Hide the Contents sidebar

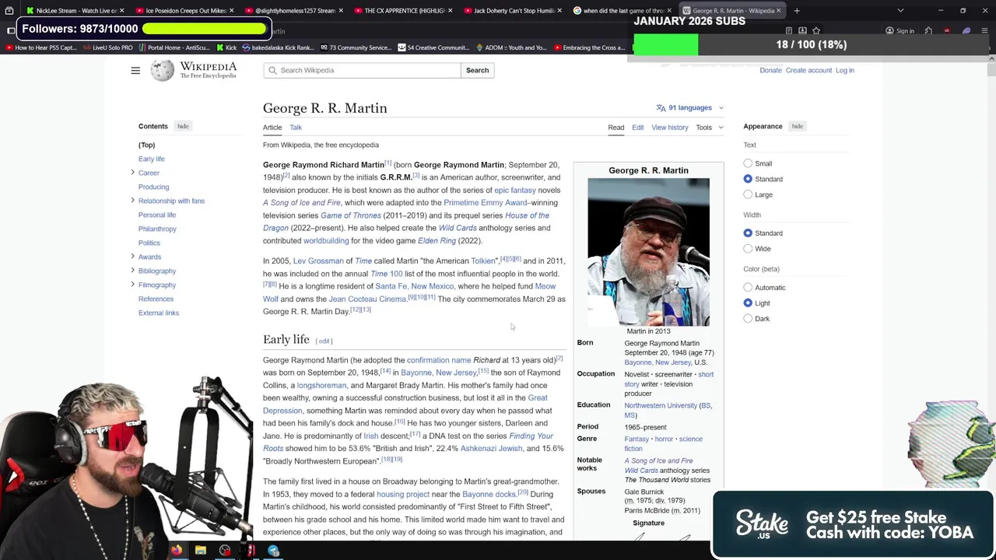[x=183, y=126]
